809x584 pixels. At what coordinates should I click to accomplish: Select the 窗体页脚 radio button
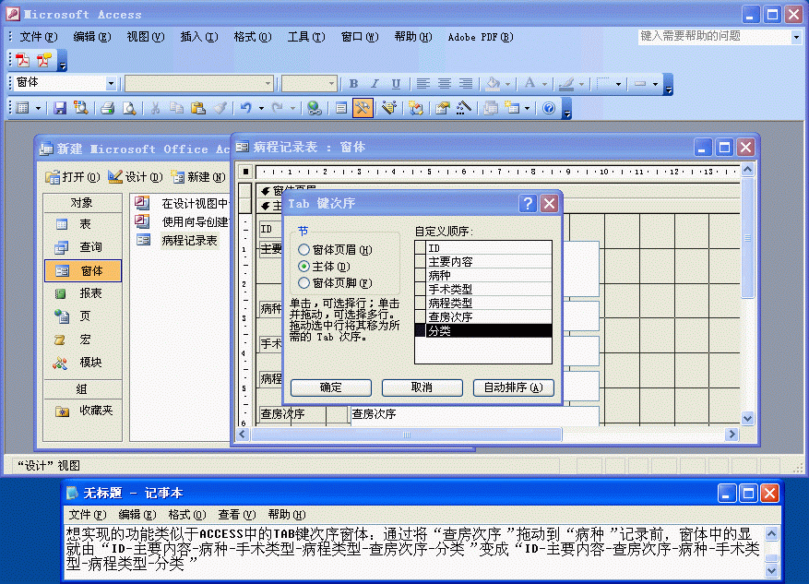pos(303,282)
